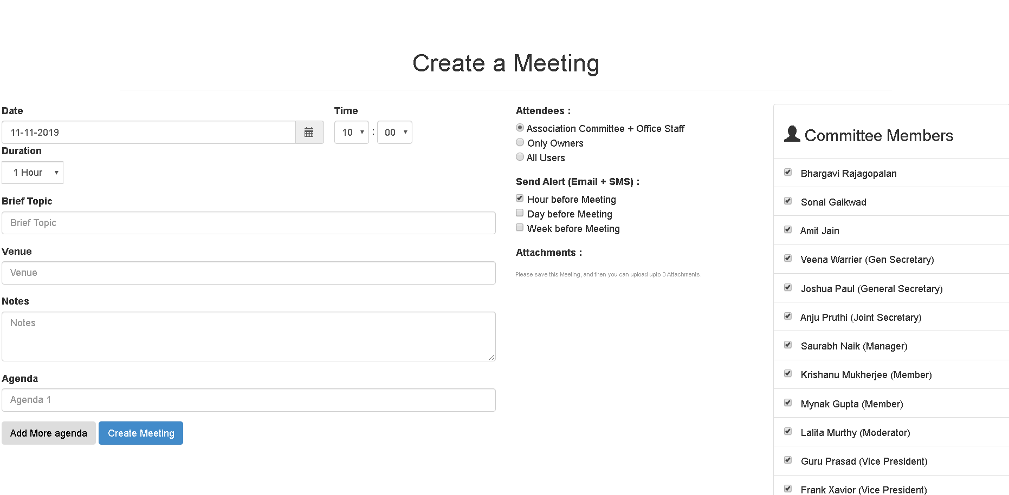
Task: Open the Duration dropdown
Action: coord(33,172)
